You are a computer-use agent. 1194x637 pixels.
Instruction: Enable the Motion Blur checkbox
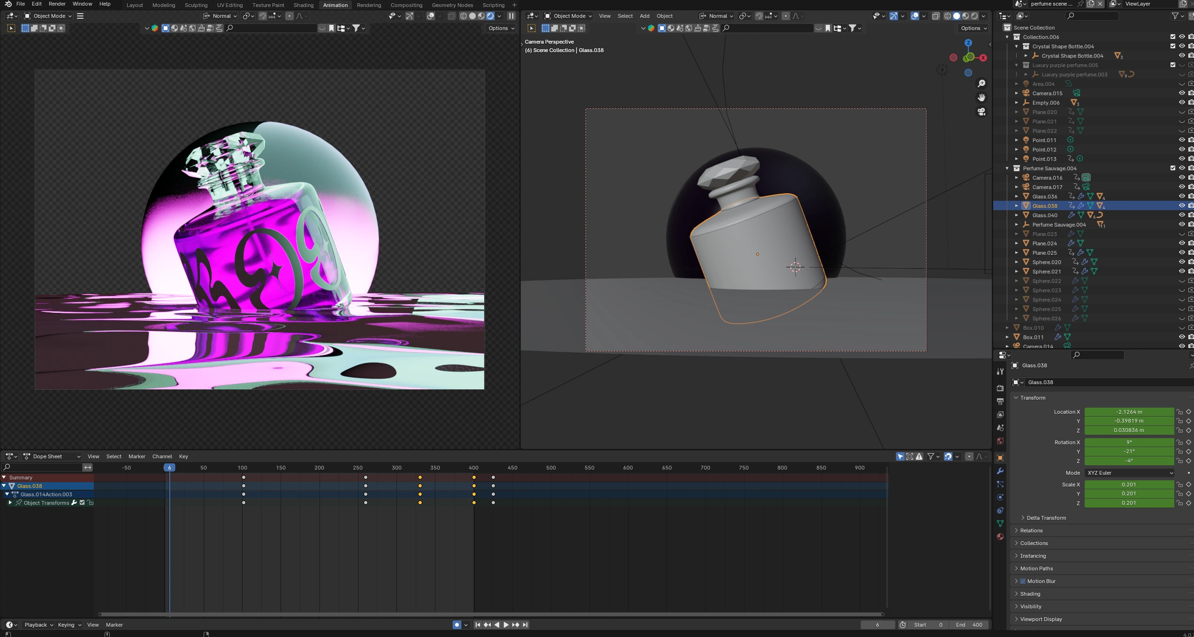click(x=1023, y=581)
